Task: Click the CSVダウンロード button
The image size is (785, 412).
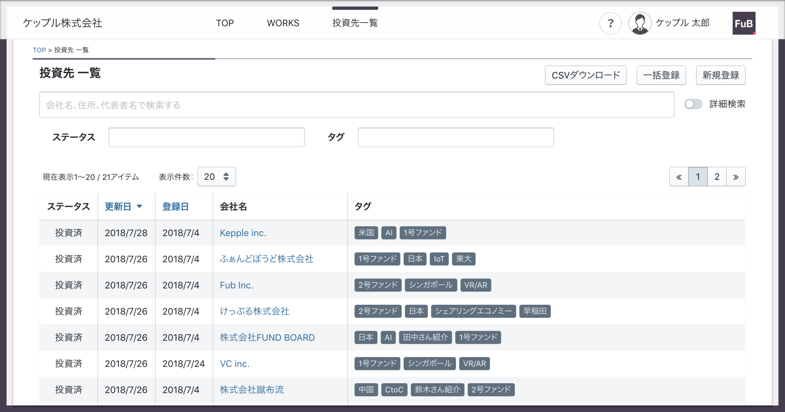Action: click(x=585, y=75)
